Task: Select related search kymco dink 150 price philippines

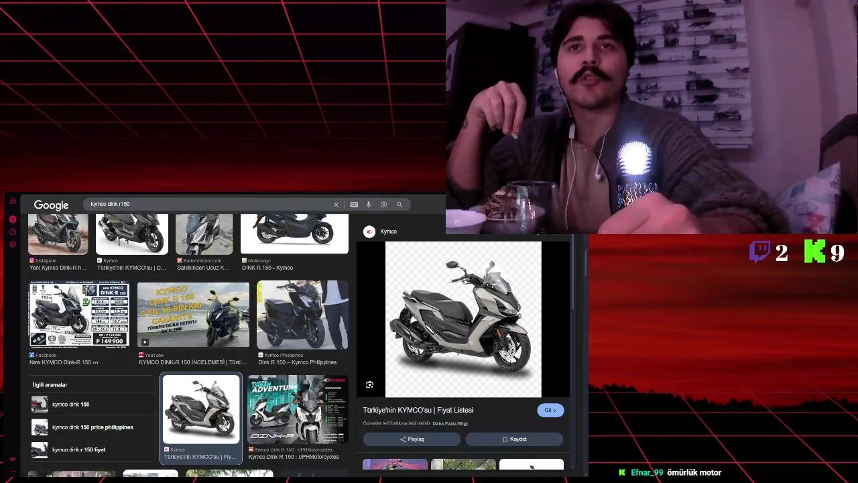Action: coord(93,427)
